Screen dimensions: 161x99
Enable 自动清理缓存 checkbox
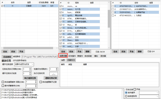click(x=3, y=82)
